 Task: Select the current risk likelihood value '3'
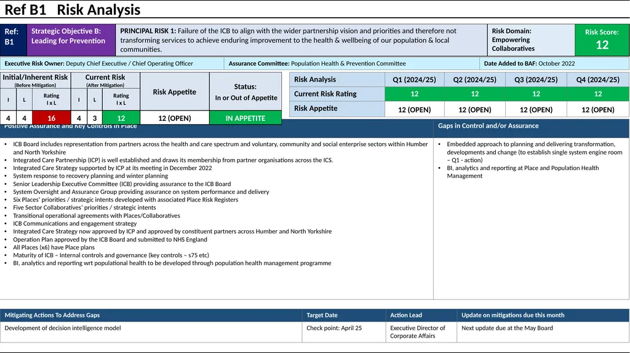click(95, 118)
